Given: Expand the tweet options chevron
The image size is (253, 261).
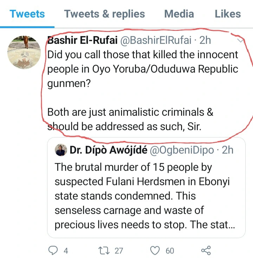Looking at the screenshot, I should 241,41.
